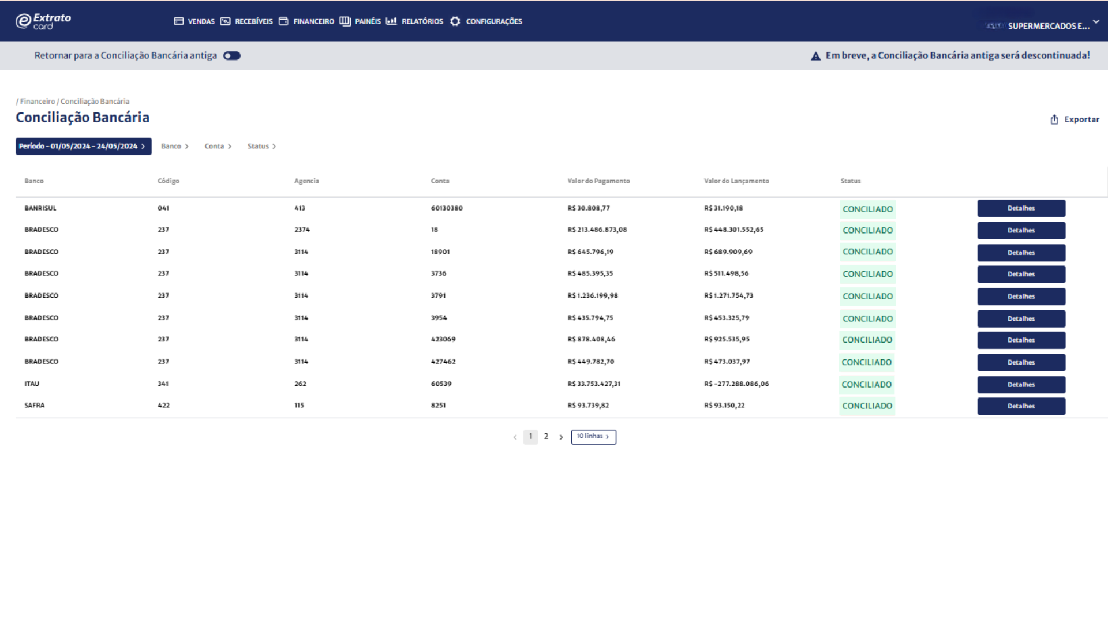Open Detalhes for the Itau row
This screenshot has height=623, width=1108.
[1021, 385]
